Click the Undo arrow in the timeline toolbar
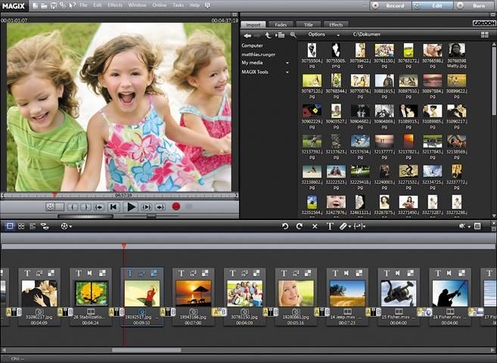497x363 pixels. (285, 226)
